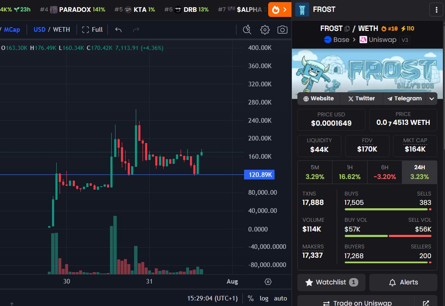Click the redo arrow above the chart

coord(135,30)
